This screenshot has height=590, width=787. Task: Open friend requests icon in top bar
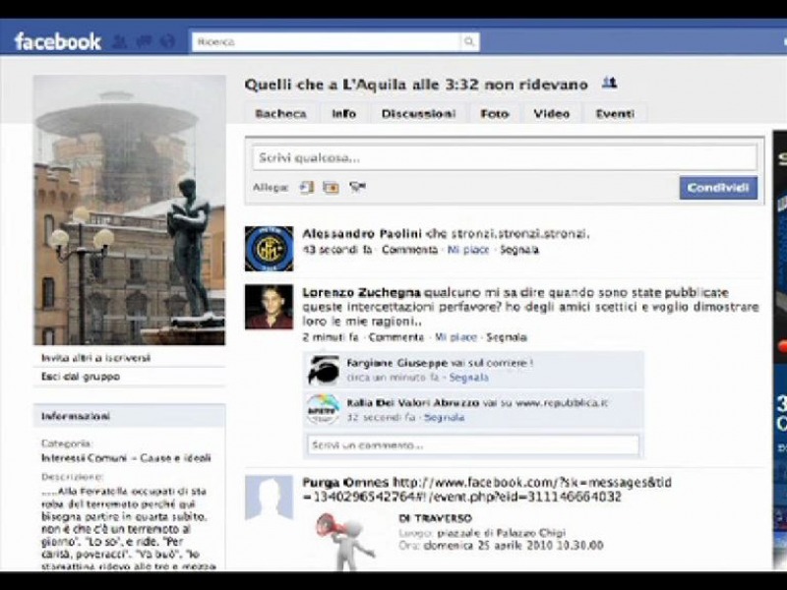[120, 41]
